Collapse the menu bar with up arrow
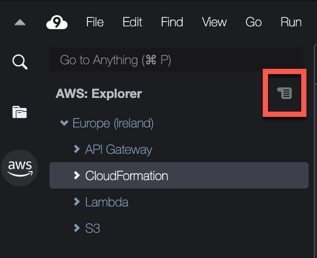 click(20, 22)
